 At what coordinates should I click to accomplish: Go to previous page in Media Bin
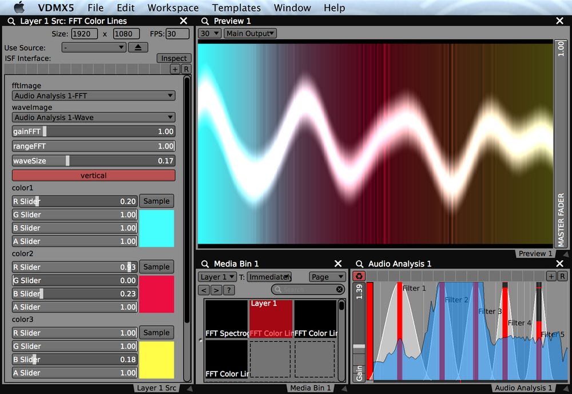[204, 290]
